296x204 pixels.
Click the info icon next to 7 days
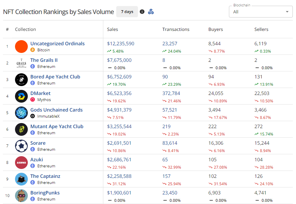(142, 12)
